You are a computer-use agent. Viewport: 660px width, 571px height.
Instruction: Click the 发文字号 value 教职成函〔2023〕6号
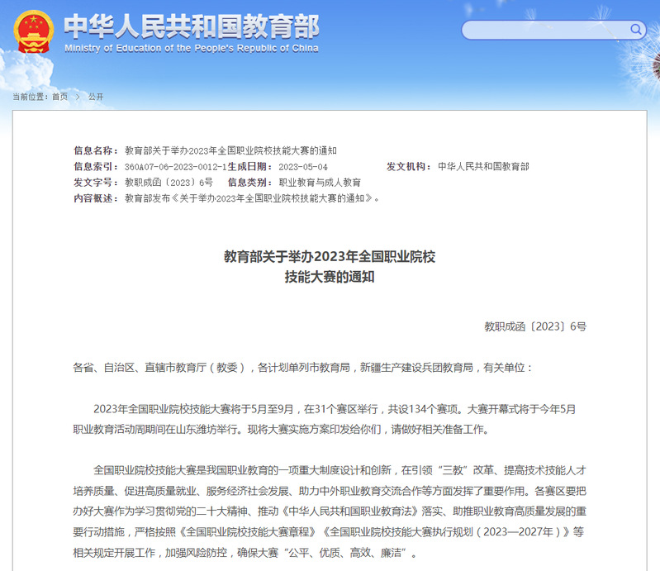coord(169,183)
